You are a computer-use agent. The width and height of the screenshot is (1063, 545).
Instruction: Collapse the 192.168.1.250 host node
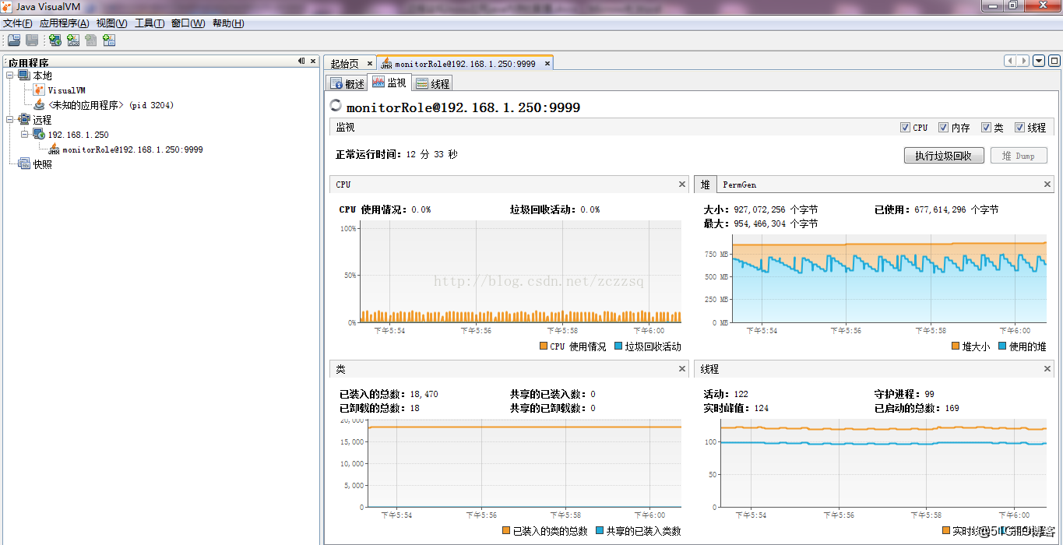[25, 135]
